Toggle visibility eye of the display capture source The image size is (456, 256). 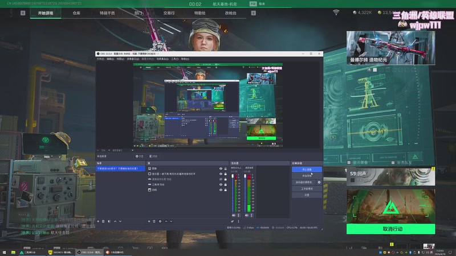221,174
